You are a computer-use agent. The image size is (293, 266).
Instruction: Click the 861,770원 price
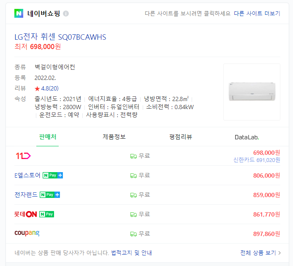(x=267, y=214)
